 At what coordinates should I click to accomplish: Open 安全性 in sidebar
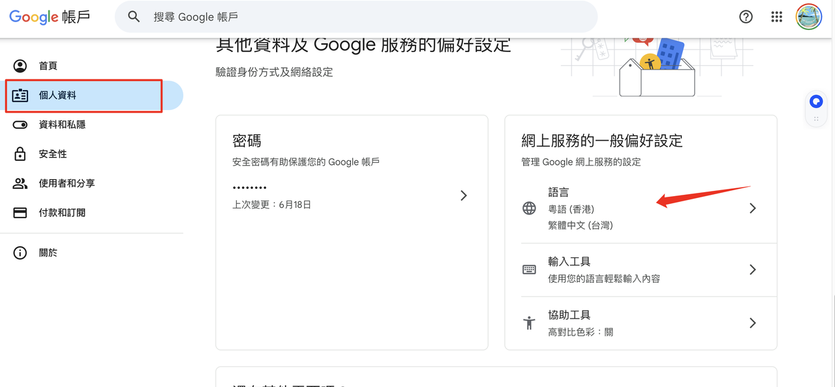pos(53,154)
